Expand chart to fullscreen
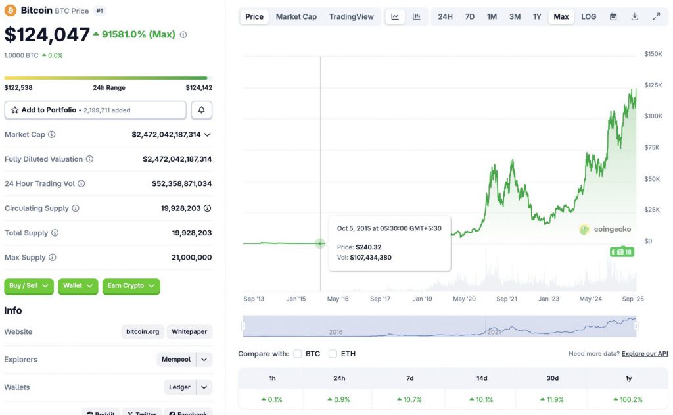Viewport: 673px width, 415px height. (x=656, y=16)
